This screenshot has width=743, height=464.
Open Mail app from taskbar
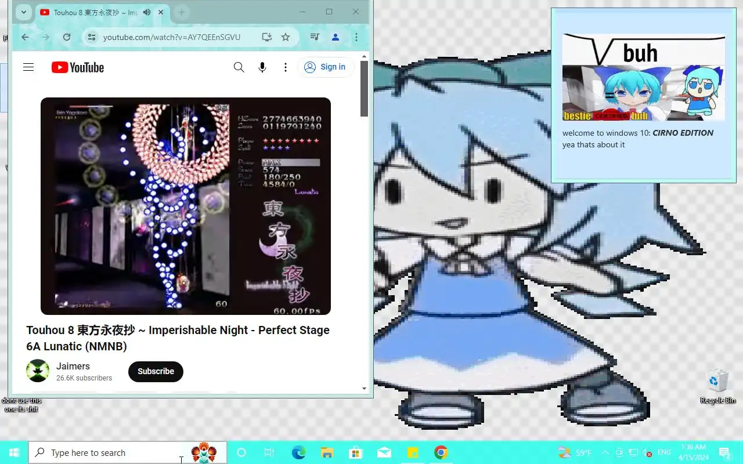coord(384,452)
